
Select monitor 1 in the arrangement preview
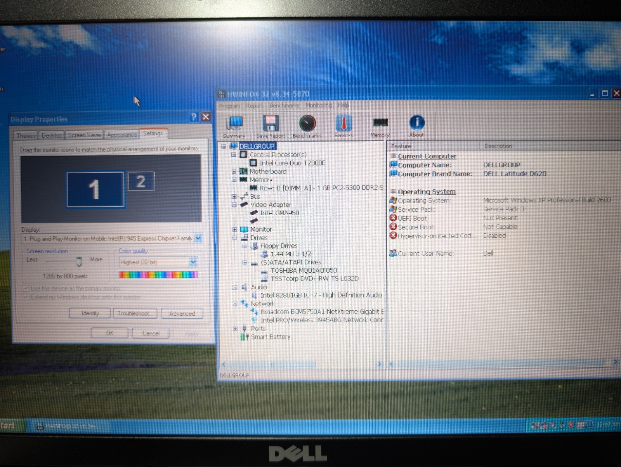tap(95, 189)
